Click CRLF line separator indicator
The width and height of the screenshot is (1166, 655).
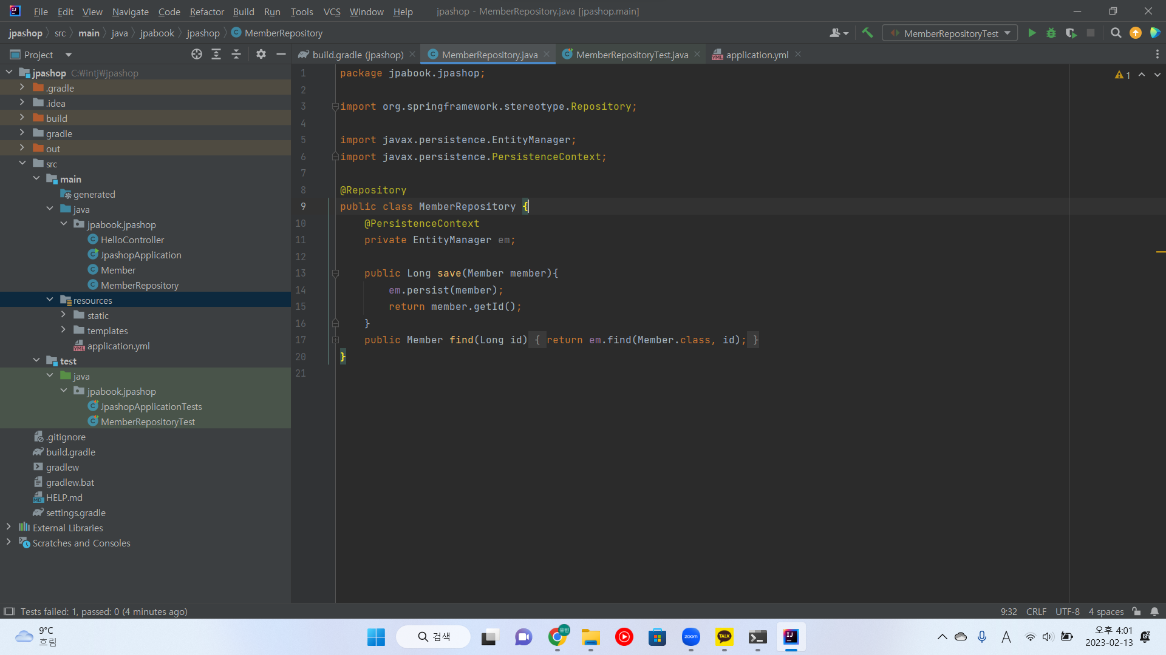[x=1036, y=611]
